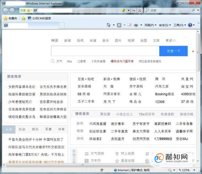Click the star icon 星座运程
202x174 pixels.
click(117, 161)
